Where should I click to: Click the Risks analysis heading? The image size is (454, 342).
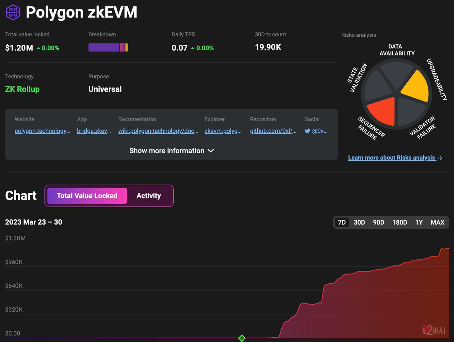coord(359,35)
